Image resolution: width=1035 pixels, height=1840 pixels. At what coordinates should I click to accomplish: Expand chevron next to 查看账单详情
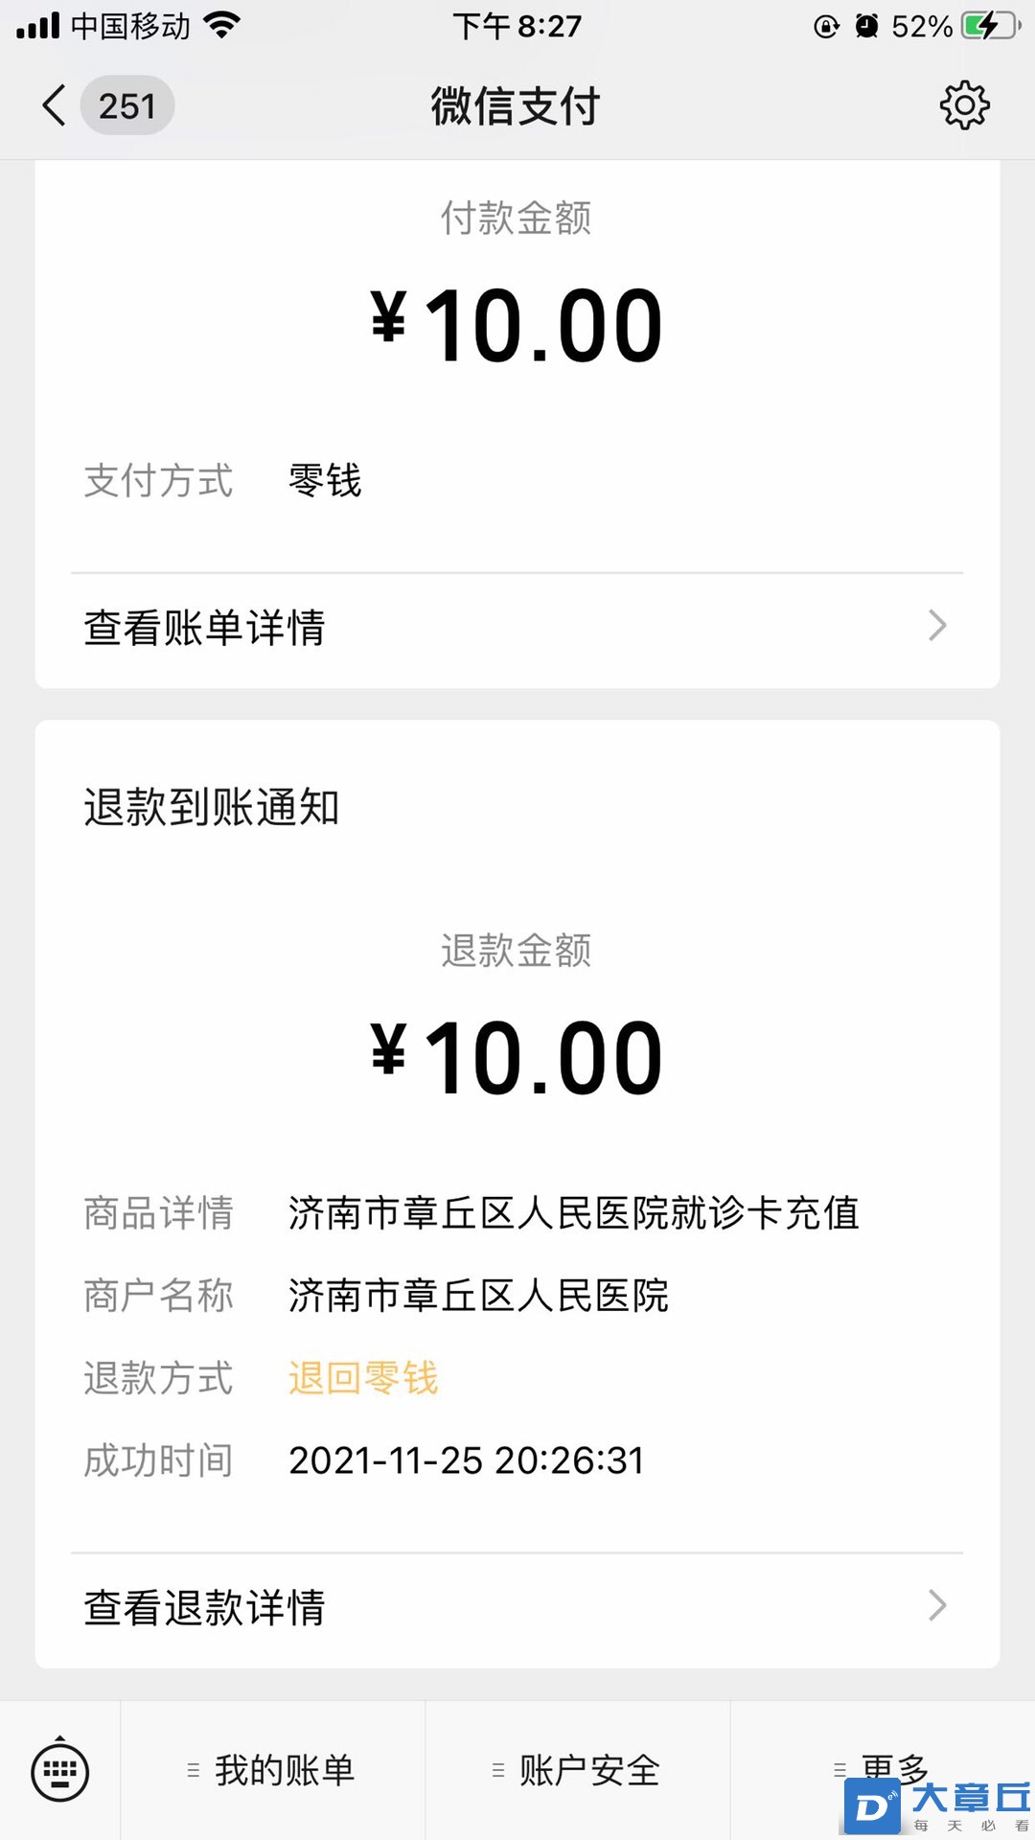tap(937, 626)
